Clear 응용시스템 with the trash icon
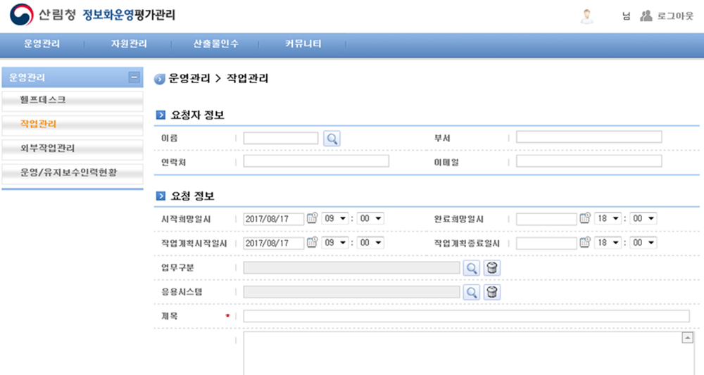Viewport: 704px width, 375px height. (x=492, y=292)
